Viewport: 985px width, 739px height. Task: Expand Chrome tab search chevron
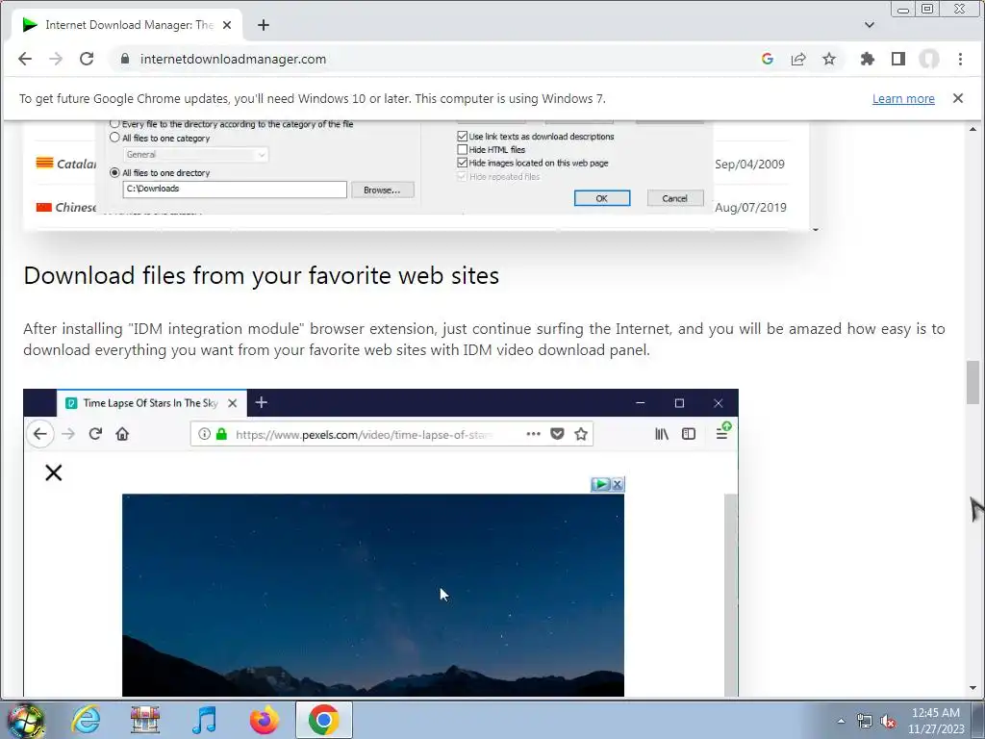pos(870,25)
